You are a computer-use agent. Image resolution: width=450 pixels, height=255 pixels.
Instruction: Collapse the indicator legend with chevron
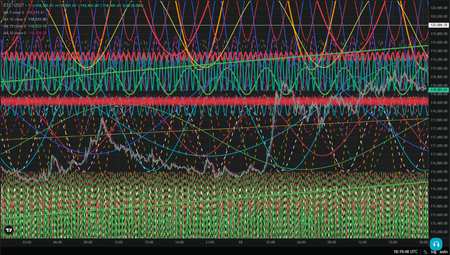click(7, 40)
